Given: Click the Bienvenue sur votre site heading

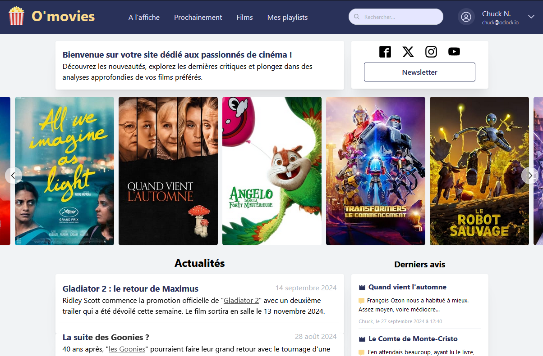Looking at the screenshot, I should [x=177, y=54].
